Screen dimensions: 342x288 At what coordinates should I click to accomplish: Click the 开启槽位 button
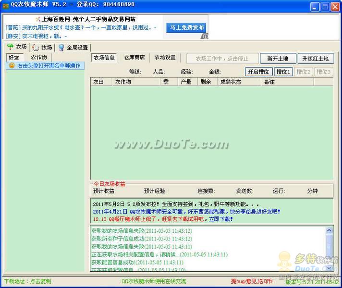point(258,72)
